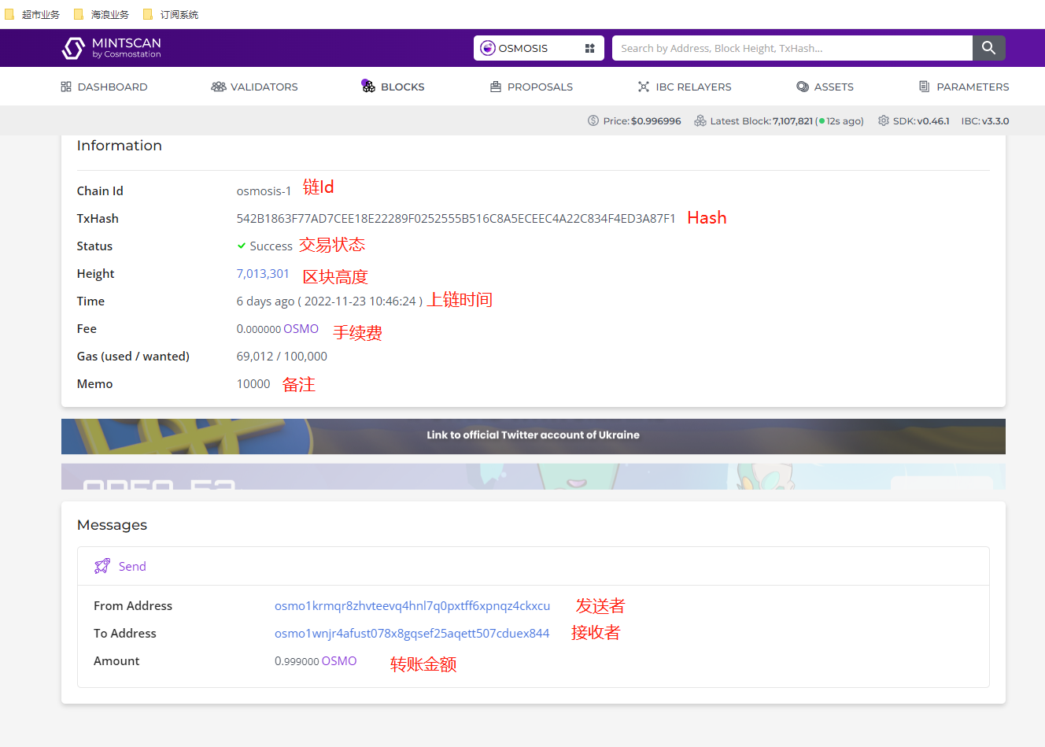
Task: Click the Latest Block cubes icon
Action: (700, 120)
